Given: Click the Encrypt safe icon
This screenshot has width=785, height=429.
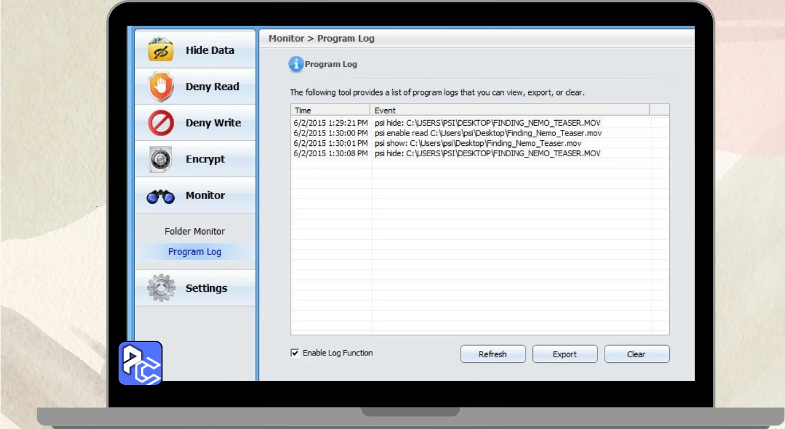Looking at the screenshot, I should 161,159.
